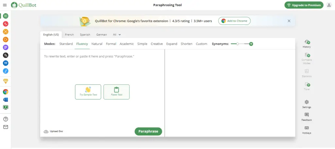Open the Contact mail envelope icon
335x149 pixels.
(x=6, y=127)
